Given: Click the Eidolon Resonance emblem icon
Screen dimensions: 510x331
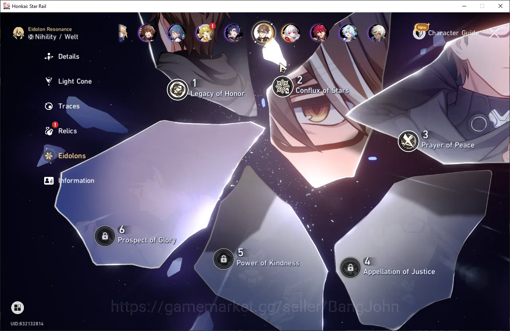Looking at the screenshot, I should (x=18, y=33).
